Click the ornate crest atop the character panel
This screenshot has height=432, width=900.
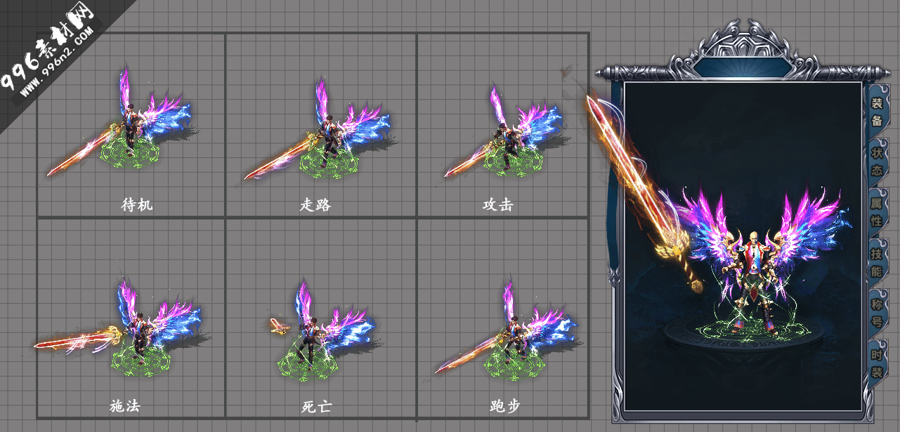click(742, 47)
